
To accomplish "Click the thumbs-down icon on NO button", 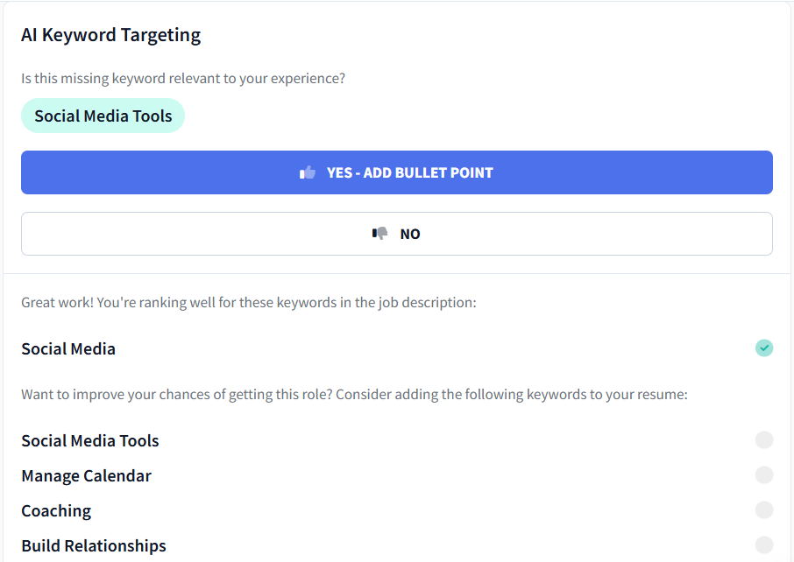I will [379, 233].
